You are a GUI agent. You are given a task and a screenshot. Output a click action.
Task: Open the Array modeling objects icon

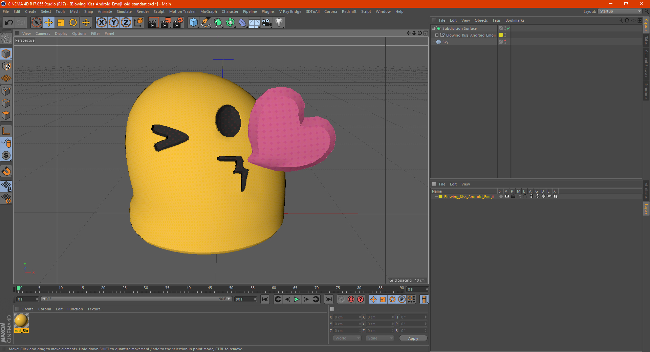[230, 23]
